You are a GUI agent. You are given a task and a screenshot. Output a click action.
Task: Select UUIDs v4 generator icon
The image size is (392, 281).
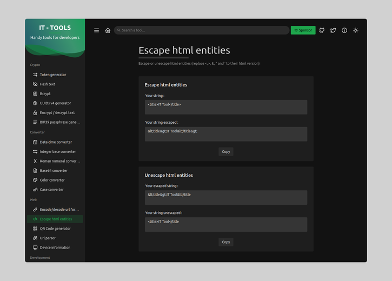click(35, 103)
